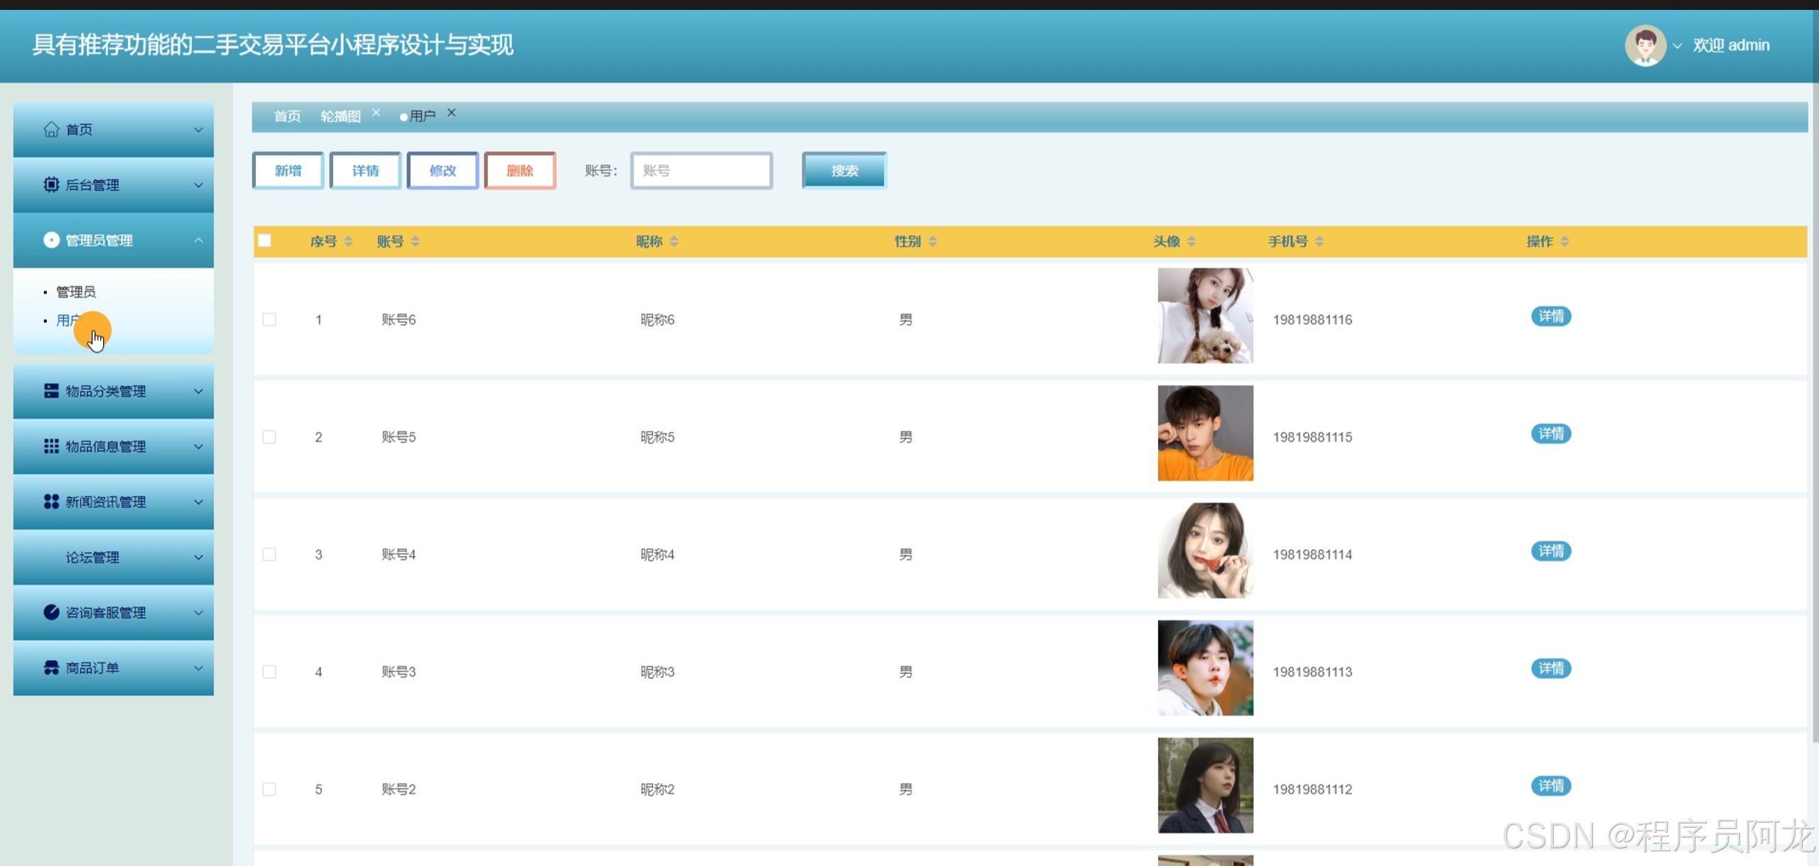
Task: Click the admin avatar in the header
Action: [1645, 45]
